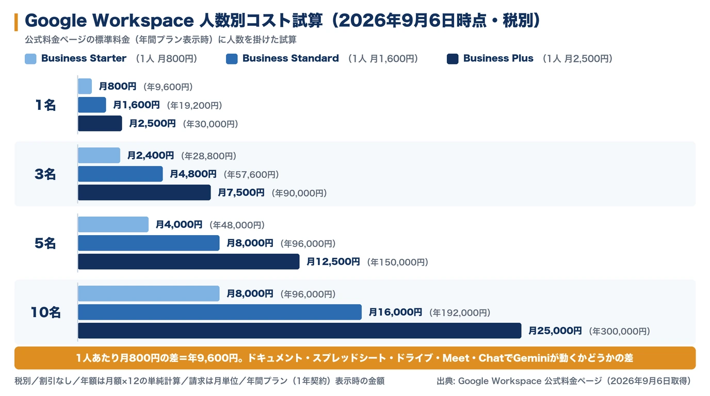Click the Business Plus bar in the 3名 row
Screen dimensions: 710x396
144,193
